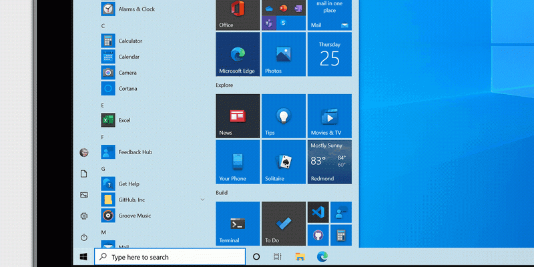Open the Skype small tile

(284, 23)
